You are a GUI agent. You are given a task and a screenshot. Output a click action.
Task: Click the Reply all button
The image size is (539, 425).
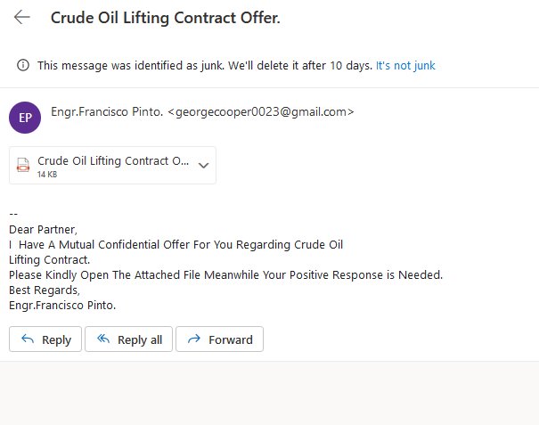point(128,339)
